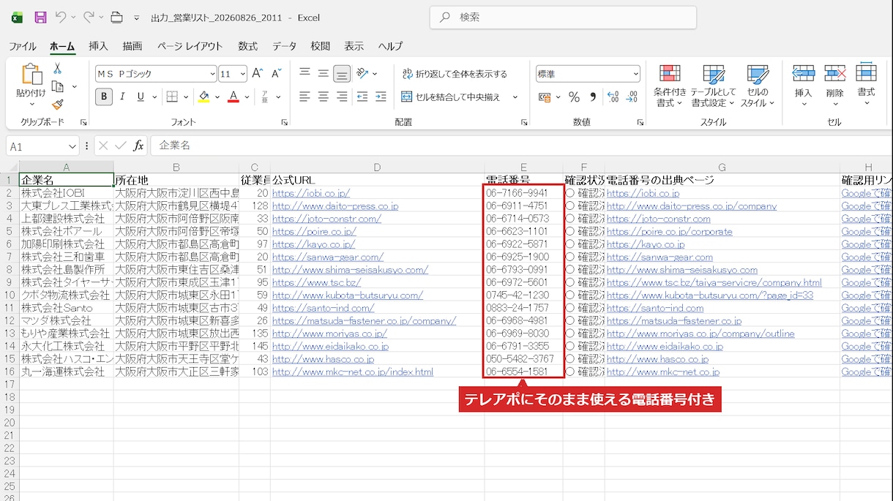Open the ファイル tab
This screenshot has height=501, width=893.
pos(23,46)
